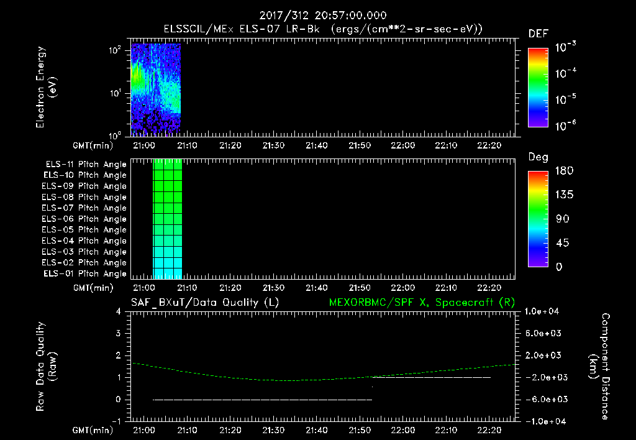The image size is (636, 440).
Task: Click the green MEXORBMC/SPF X, Spacecraft (R) legend
Action: tap(422, 303)
